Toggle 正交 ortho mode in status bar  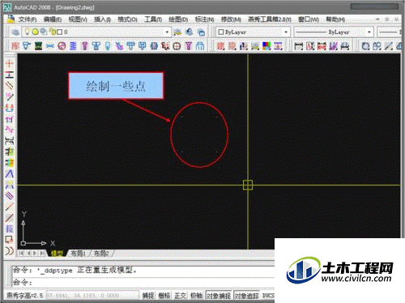pos(180,296)
